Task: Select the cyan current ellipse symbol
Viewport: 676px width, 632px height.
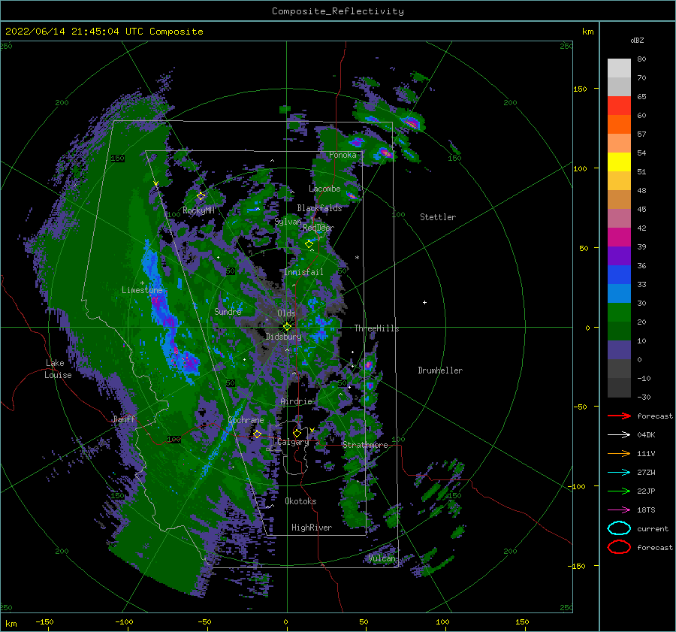Action: point(619,528)
